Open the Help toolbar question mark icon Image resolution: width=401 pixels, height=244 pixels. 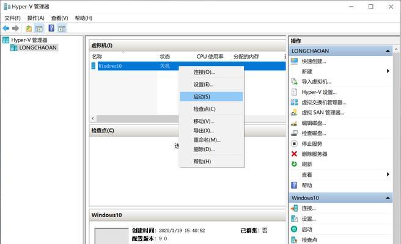click(x=51, y=28)
